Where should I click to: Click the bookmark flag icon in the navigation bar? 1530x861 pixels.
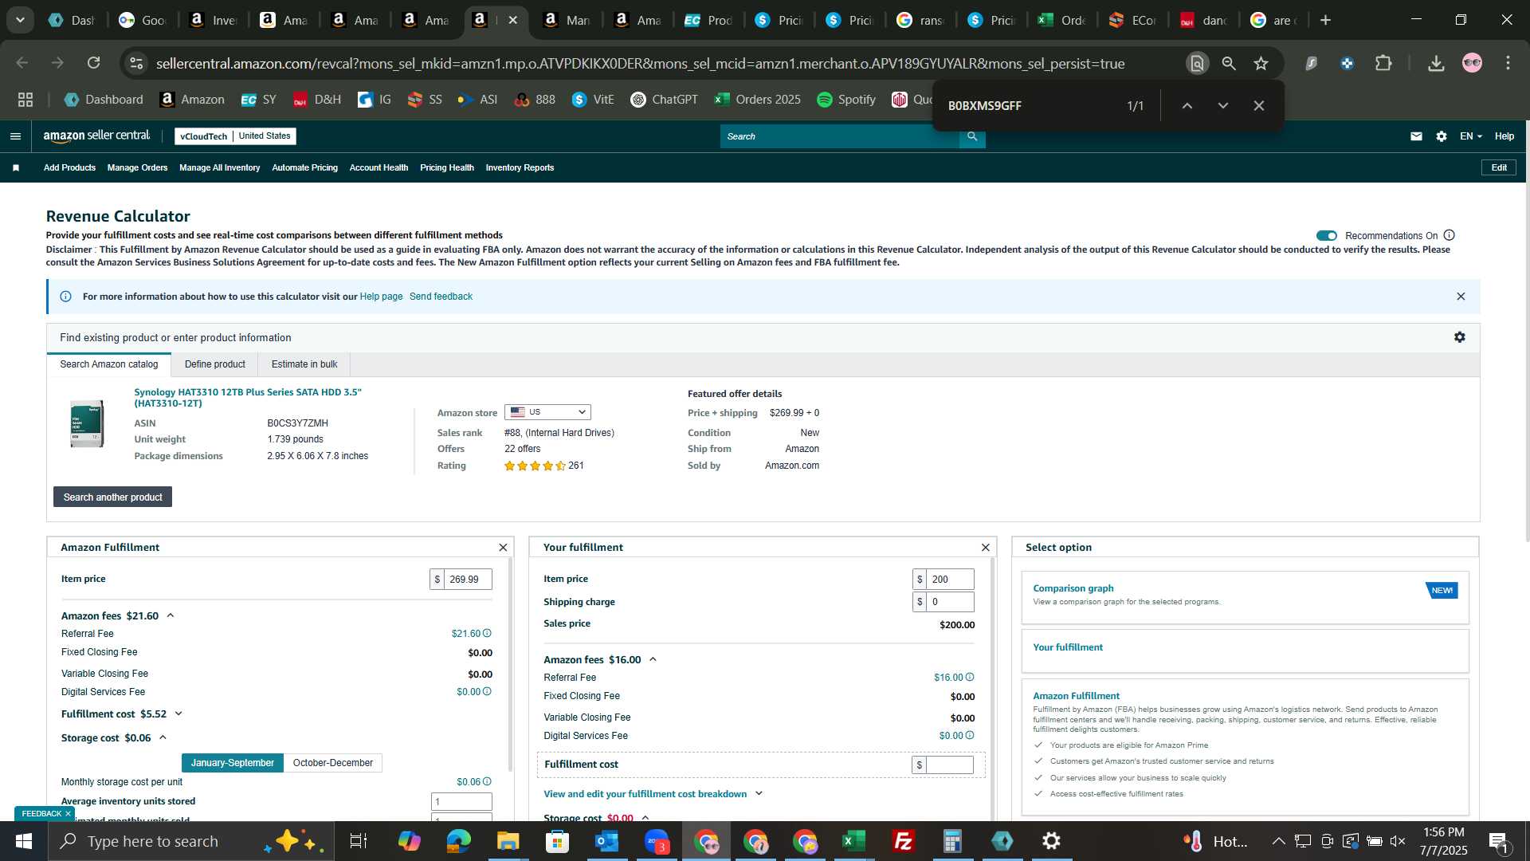(16, 168)
